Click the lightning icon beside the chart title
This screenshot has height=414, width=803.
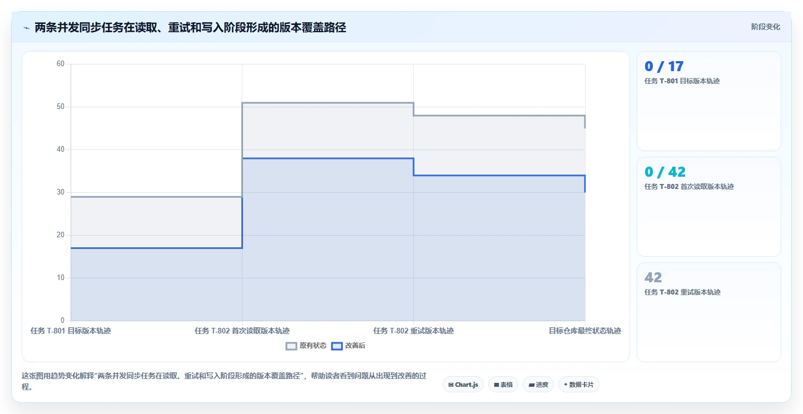click(26, 28)
